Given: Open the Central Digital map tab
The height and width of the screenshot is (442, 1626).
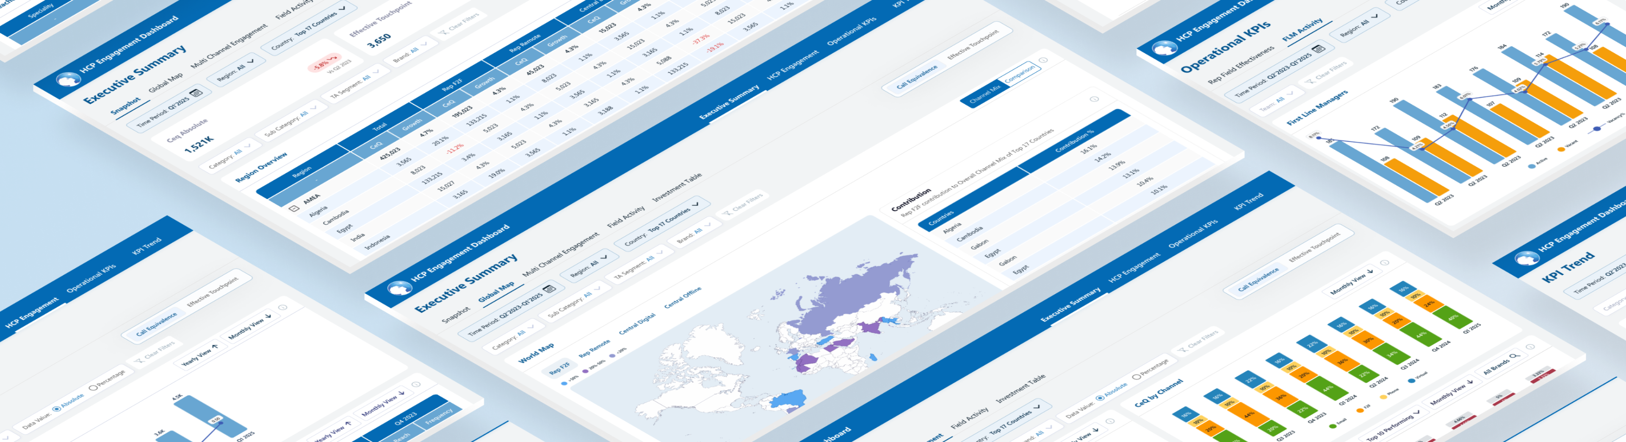Looking at the screenshot, I should click(x=637, y=324).
